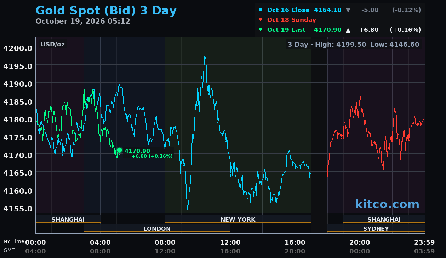Click the SYDNEY session bar
446x258 pixels.
[376, 228]
